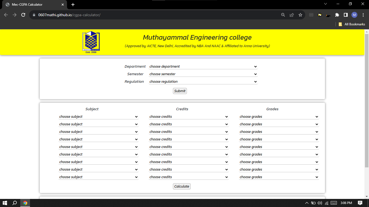This screenshot has width=369, height=207.
Task: Open the notifications action center
Action: [360, 203]
